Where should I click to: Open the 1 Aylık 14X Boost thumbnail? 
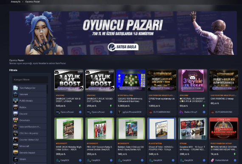click(x=100, y=80)
